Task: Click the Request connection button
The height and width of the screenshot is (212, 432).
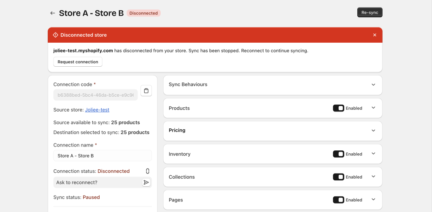Action: [78, 62]
